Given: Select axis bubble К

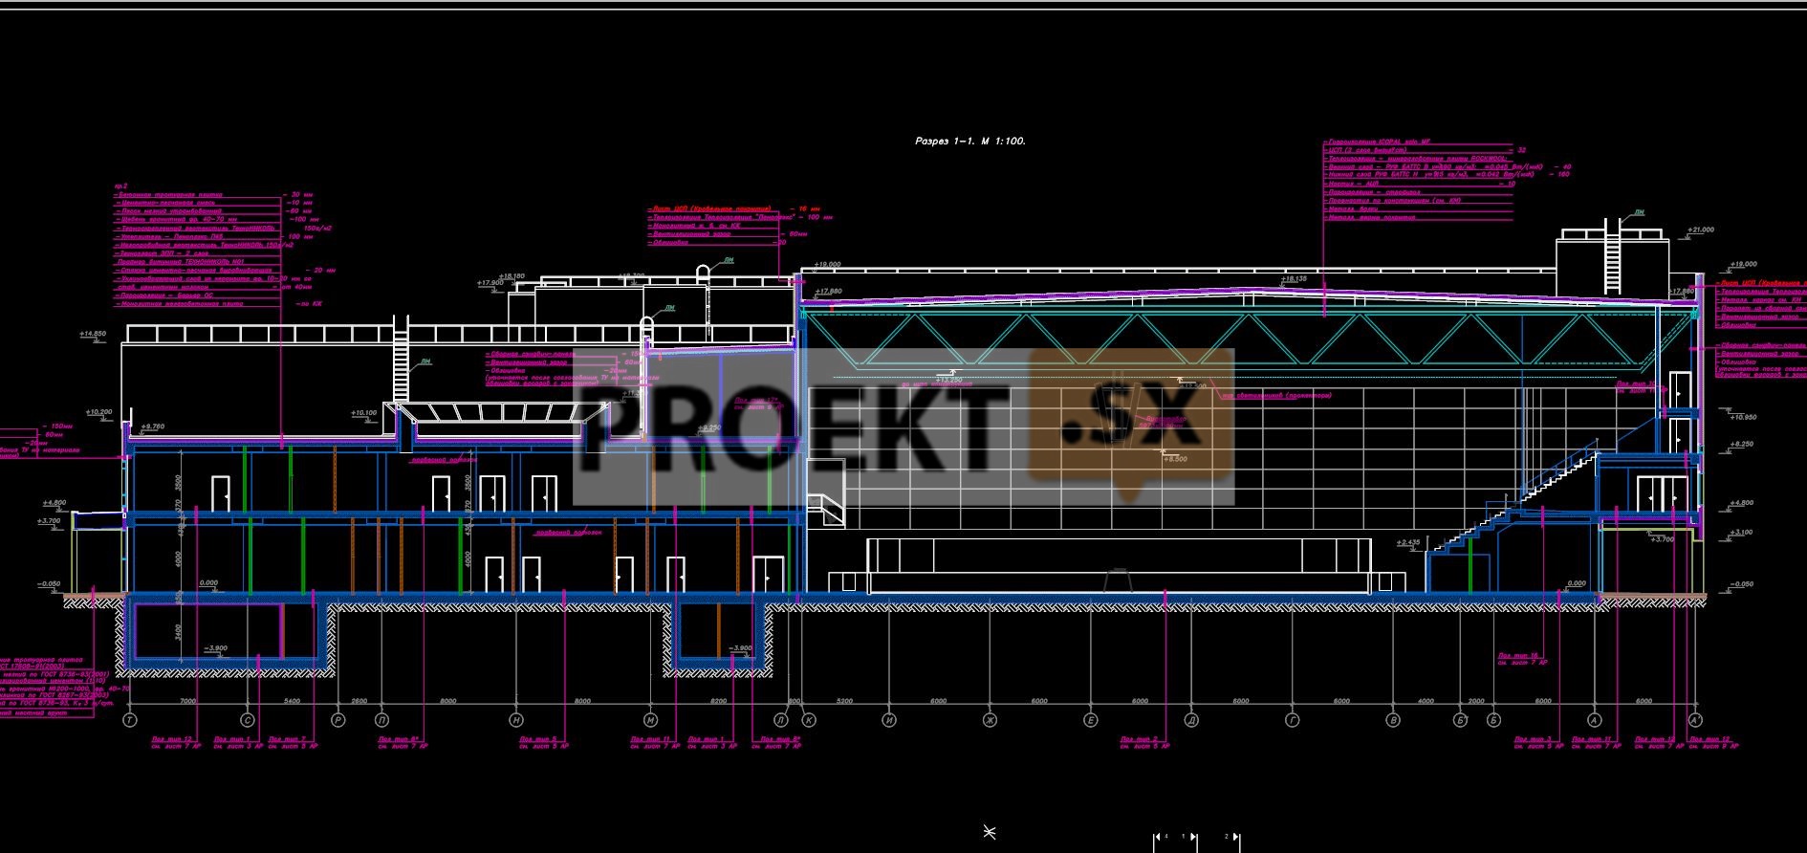Looking at the screenshot, I should pyautogui.click(x=809, y=719).
